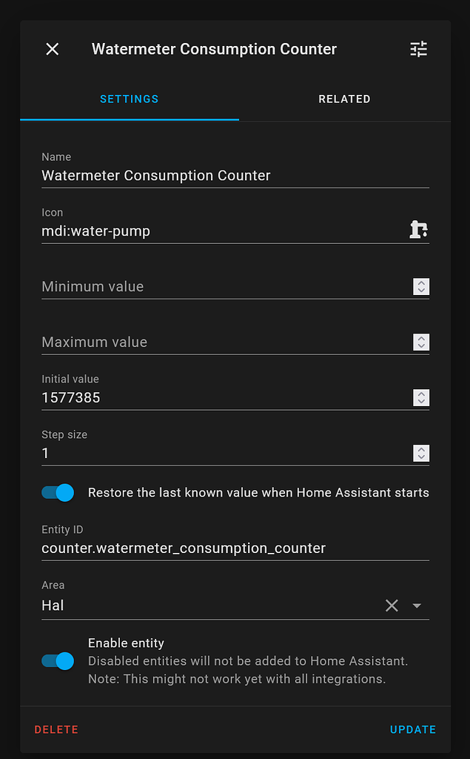Close the Watermeter Consumption Counter dialog
The height and width of the screenshot is (759, 470).
(52, 49)
